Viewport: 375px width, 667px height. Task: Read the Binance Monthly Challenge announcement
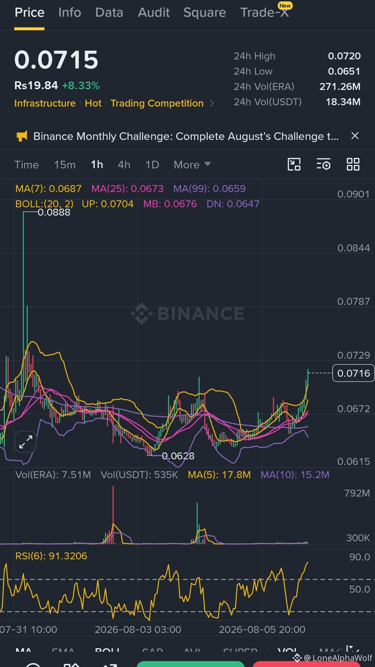click(x=186, y=136)
